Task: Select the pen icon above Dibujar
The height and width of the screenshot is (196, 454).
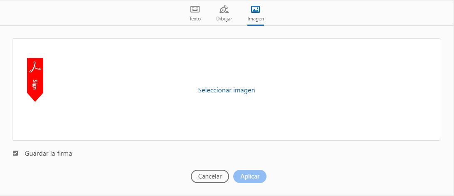Action: (224, 9)
